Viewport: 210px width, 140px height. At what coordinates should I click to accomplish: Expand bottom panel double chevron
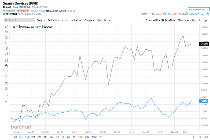[194, 137]
